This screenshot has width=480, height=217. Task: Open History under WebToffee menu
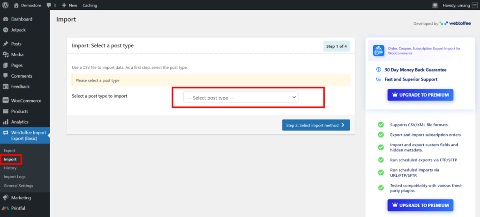point(10,168)
